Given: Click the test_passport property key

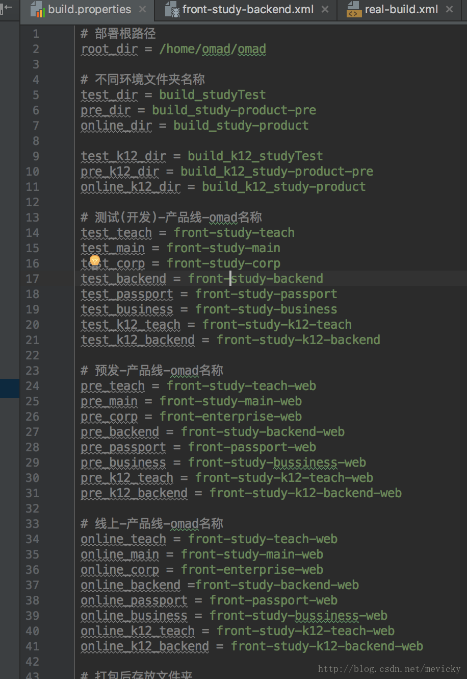Looking at the screenshot, I should click(x=127, y=294).
